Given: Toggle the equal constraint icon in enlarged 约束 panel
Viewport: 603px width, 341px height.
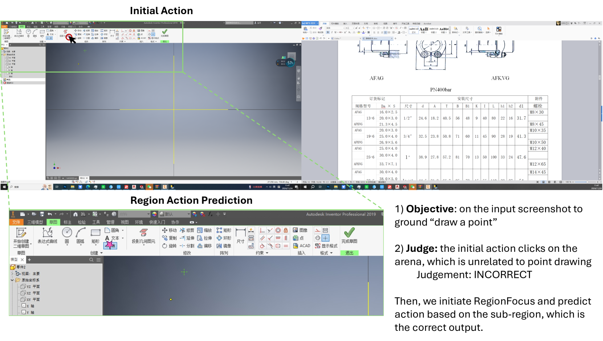Looking at the screenshot, I should pyautogui.click(x=286, y=246).
